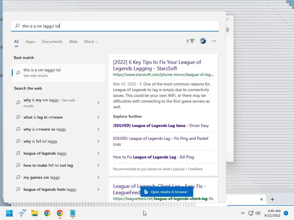Click magnifier icon beside best match result

pyautogui.click(x=18, y=72)
